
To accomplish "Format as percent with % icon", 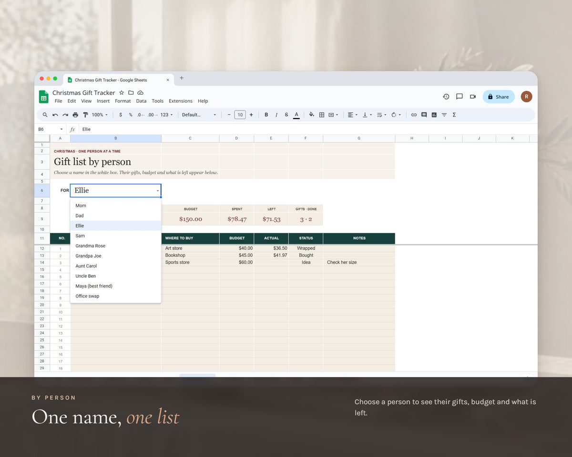I will click(x=131, y=115).
